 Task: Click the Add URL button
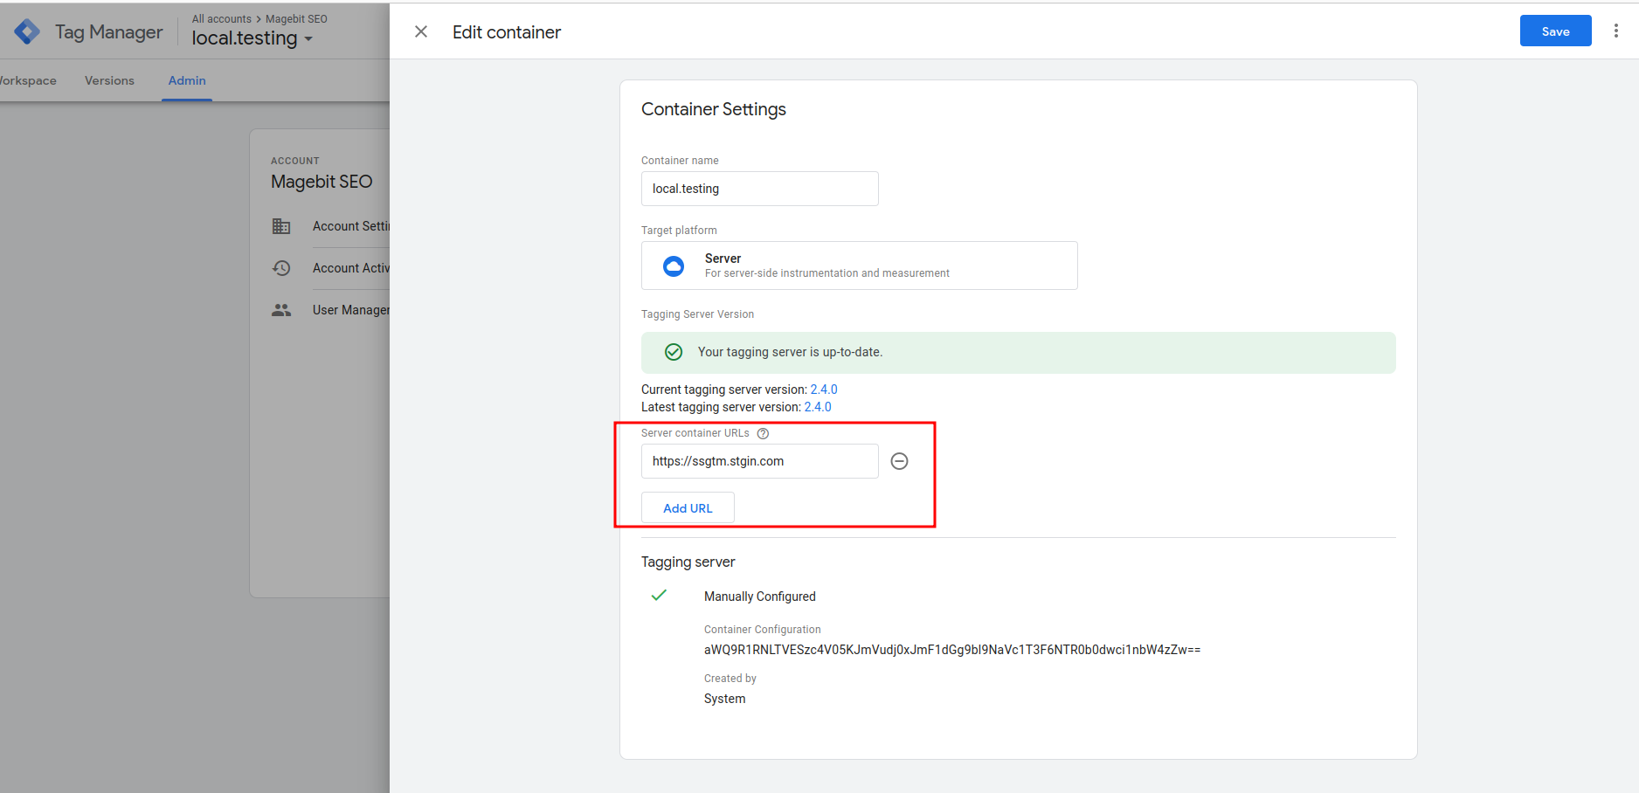point(688,507)
